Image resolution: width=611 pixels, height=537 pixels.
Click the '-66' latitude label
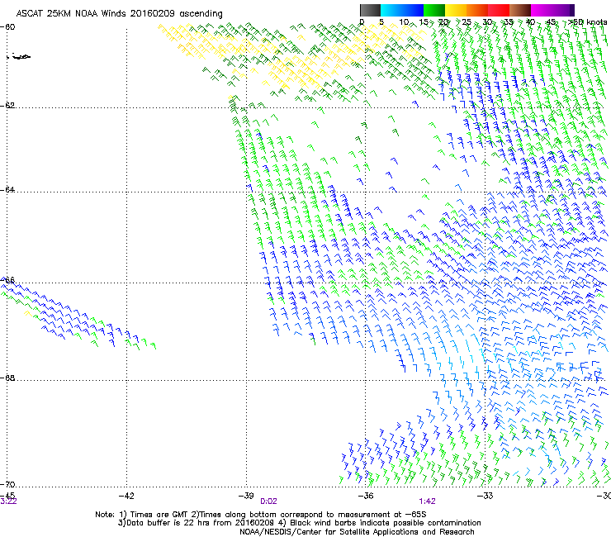(7, 281)
